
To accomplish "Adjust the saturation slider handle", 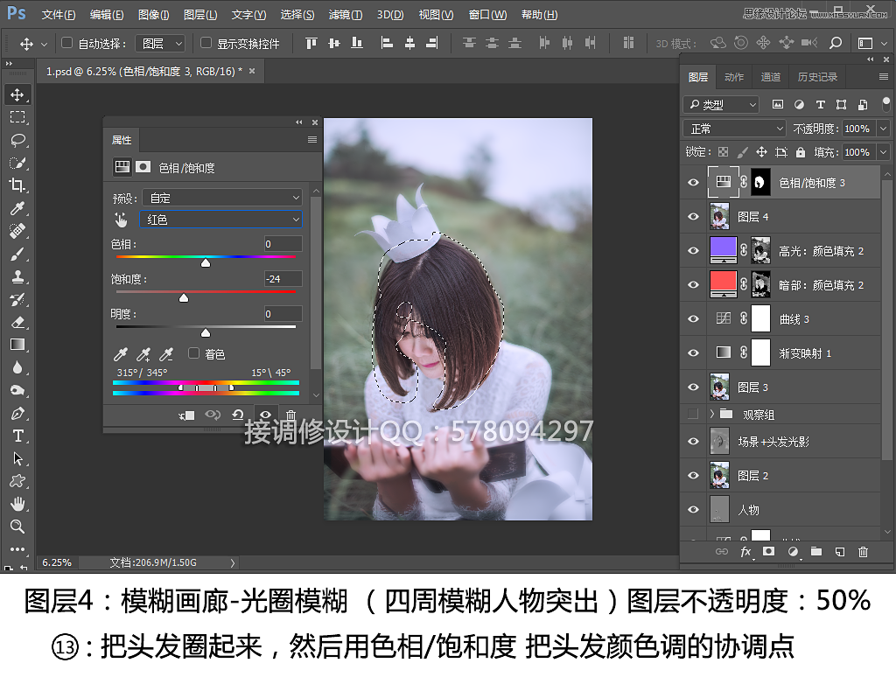I will click(x=184, y=297).
